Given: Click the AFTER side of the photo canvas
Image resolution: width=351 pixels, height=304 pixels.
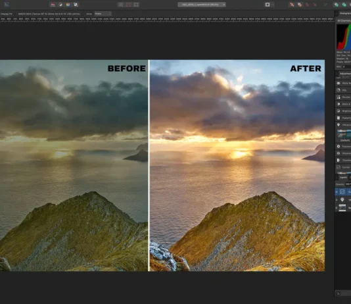Looking at the screenshot, I should 237,165.
